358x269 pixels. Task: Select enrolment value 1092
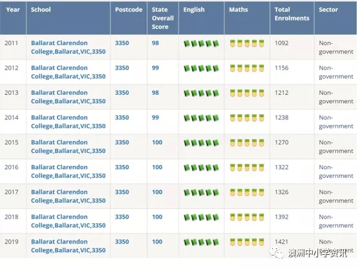[282, 43]
